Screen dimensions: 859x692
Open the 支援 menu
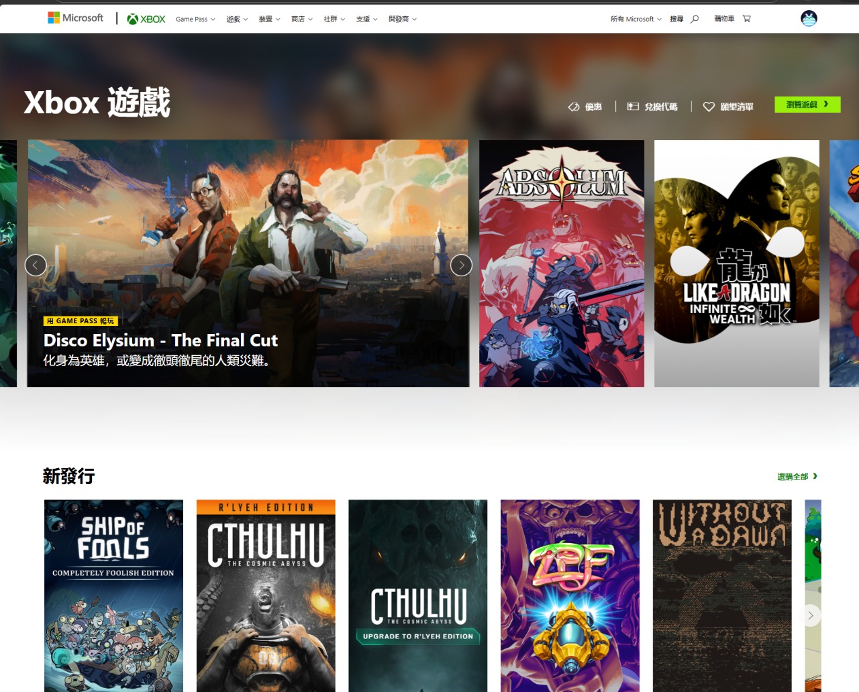pos(366,19)
